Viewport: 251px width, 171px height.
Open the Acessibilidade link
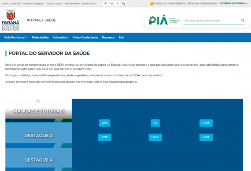pos(72,4)
